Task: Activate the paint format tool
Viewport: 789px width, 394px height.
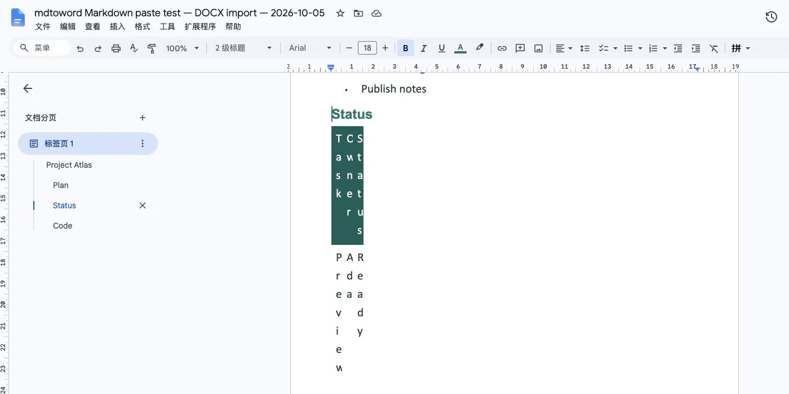Action: coord(152,48)
